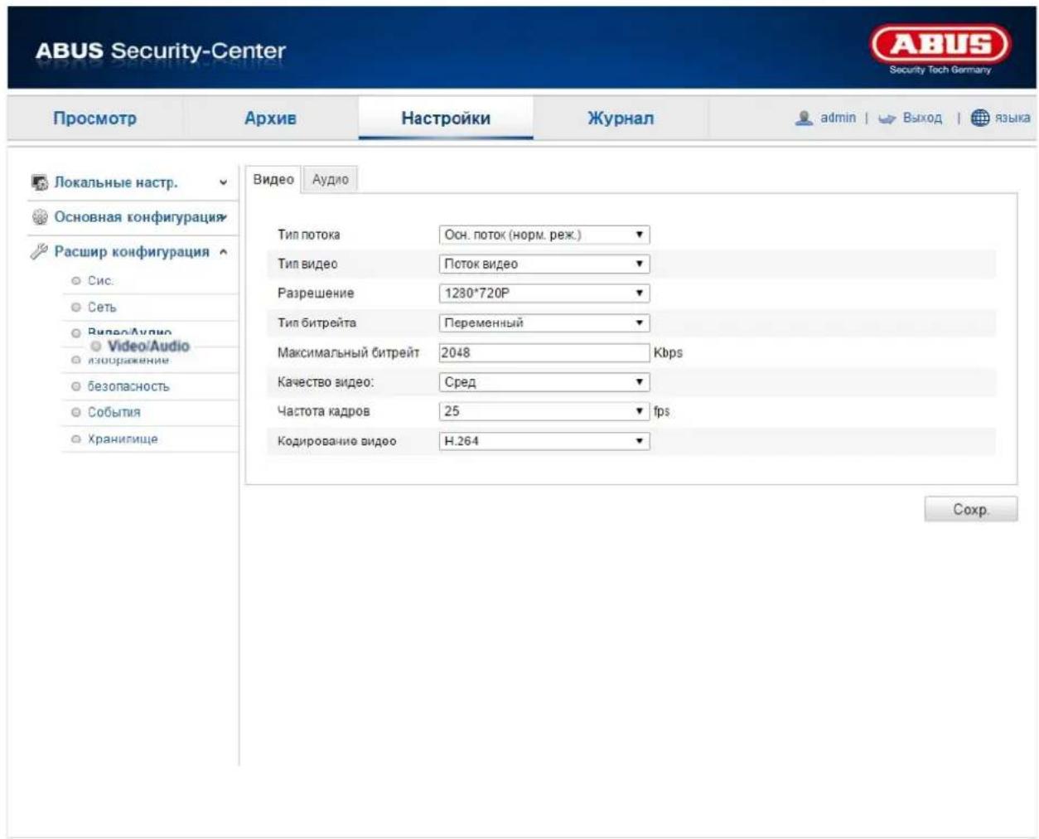Click the Максимальный битрейт field label
The image size is (1039, 839).
348,352
